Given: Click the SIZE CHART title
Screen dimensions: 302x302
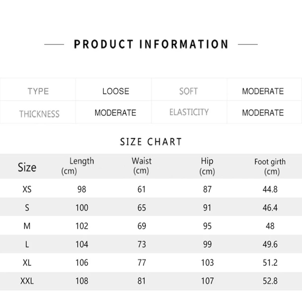Looking at the screenshot, I should [x=151, y=142].
